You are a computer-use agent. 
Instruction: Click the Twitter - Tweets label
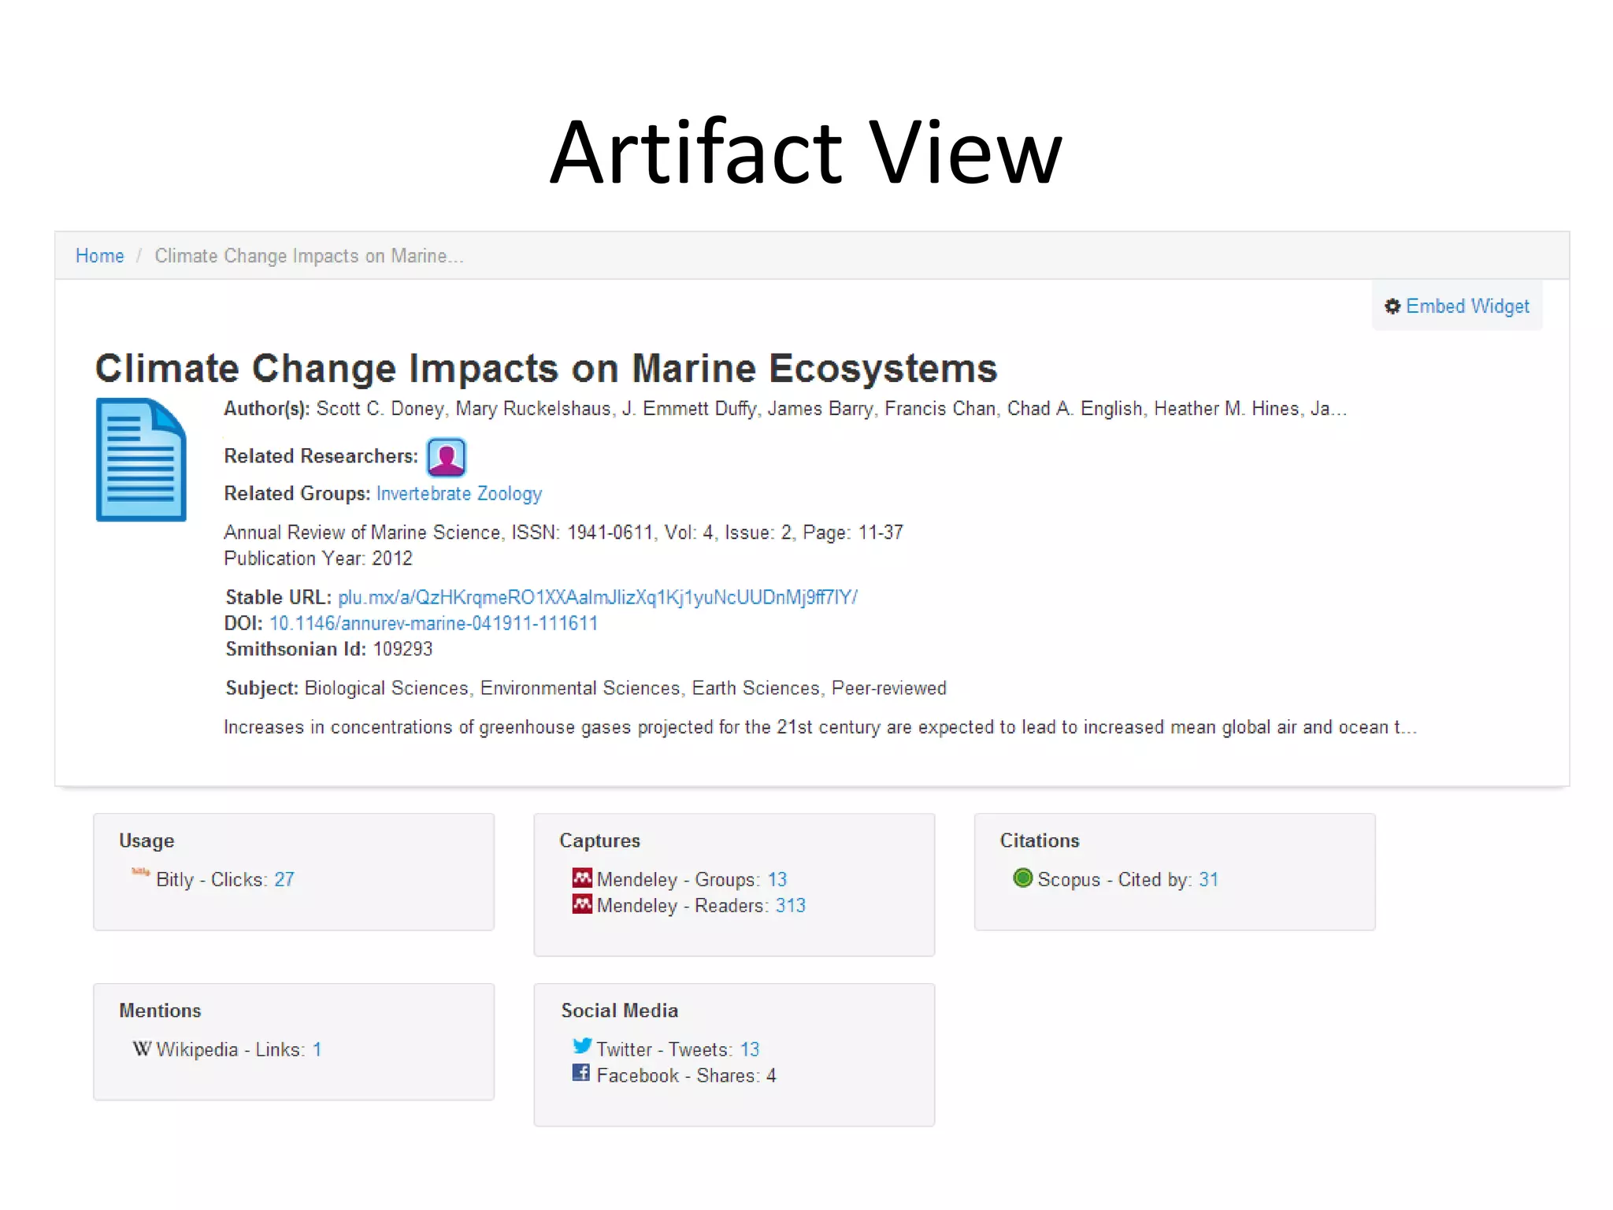click(665, 1050)
